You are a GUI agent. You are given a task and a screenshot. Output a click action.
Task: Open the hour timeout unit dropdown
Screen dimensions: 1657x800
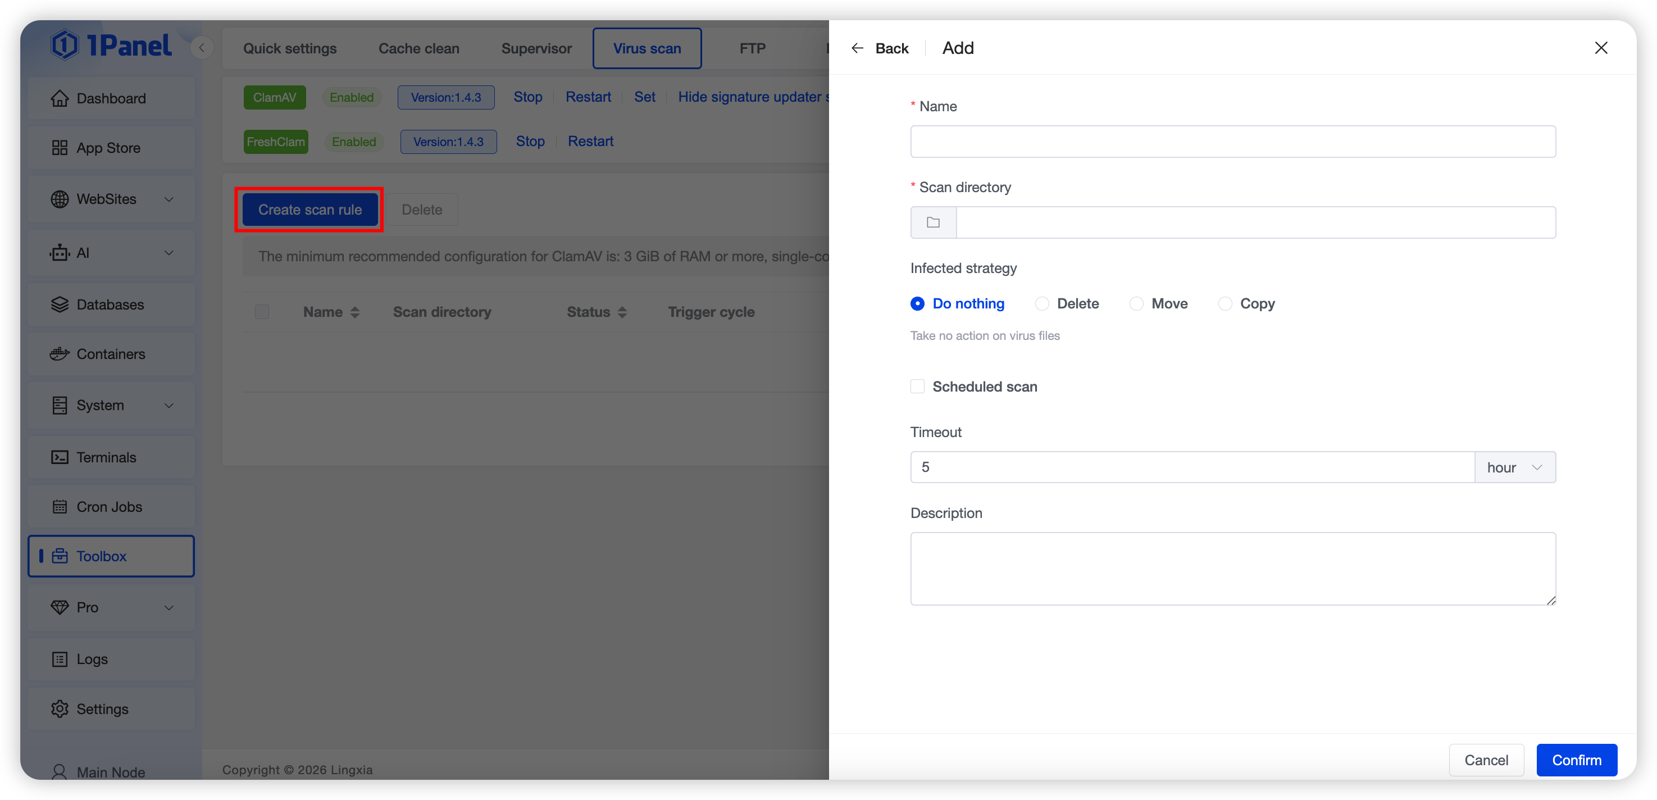tap(1514, 467)
